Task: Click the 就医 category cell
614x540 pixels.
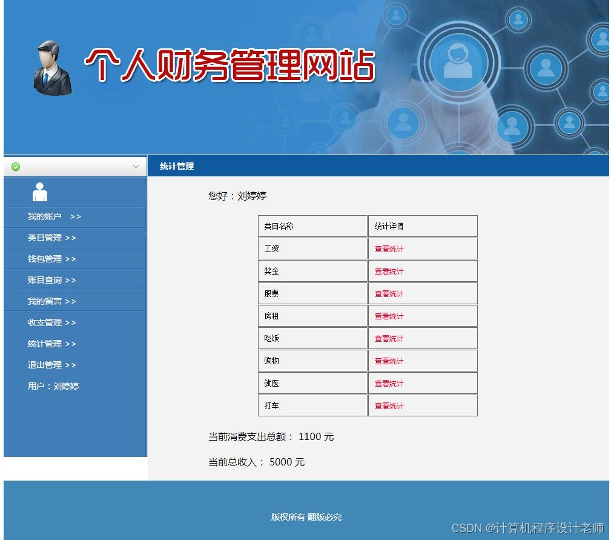Action: tap(312, 383)
